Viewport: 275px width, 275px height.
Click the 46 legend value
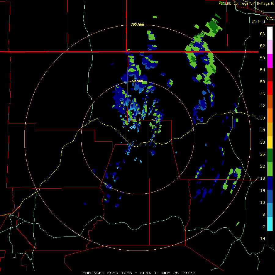pyautogui.click(x=262, y=94)
